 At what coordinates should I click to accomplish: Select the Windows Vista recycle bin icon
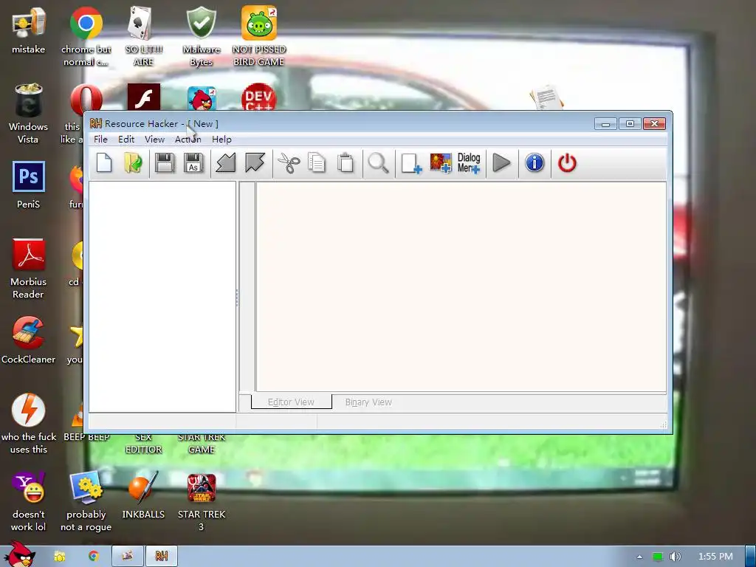point(29,114)
